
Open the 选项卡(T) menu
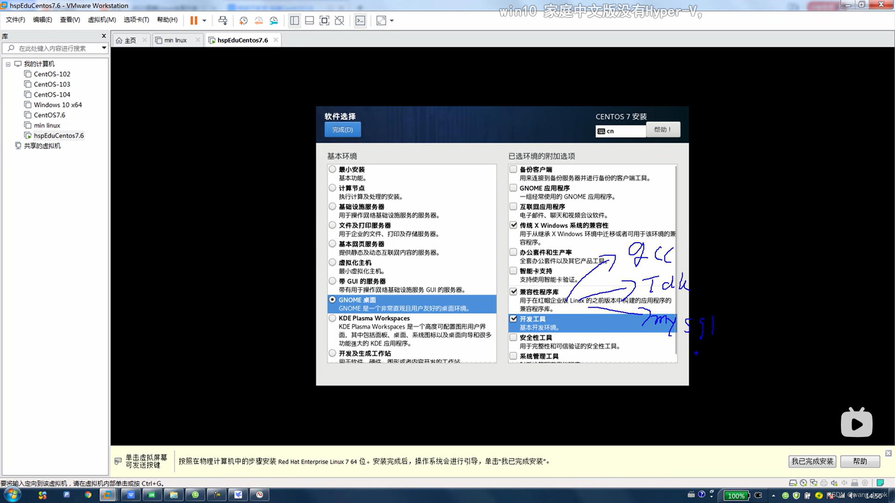coord(136,20)
